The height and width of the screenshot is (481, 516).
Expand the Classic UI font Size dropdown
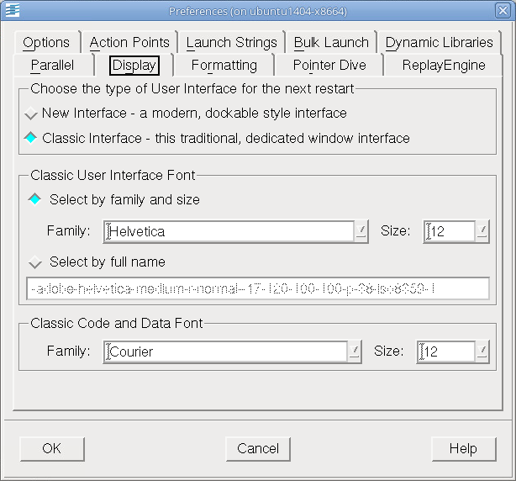tap(482, 231)
